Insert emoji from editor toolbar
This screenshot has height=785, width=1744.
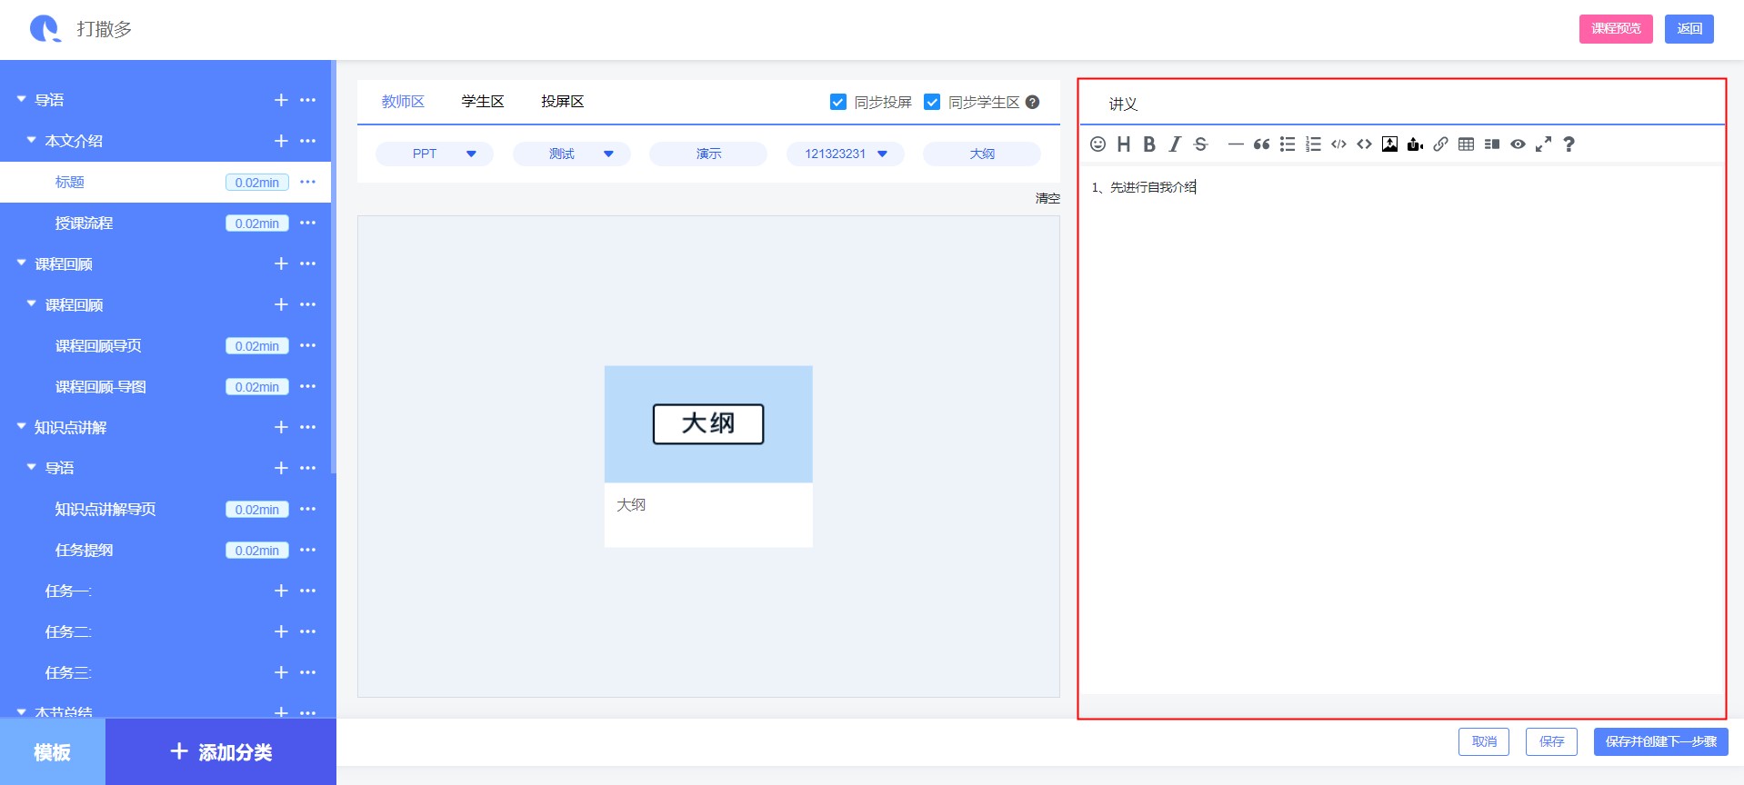click(1098, 144)
